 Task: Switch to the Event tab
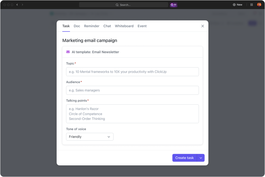(x=142, y=26)
